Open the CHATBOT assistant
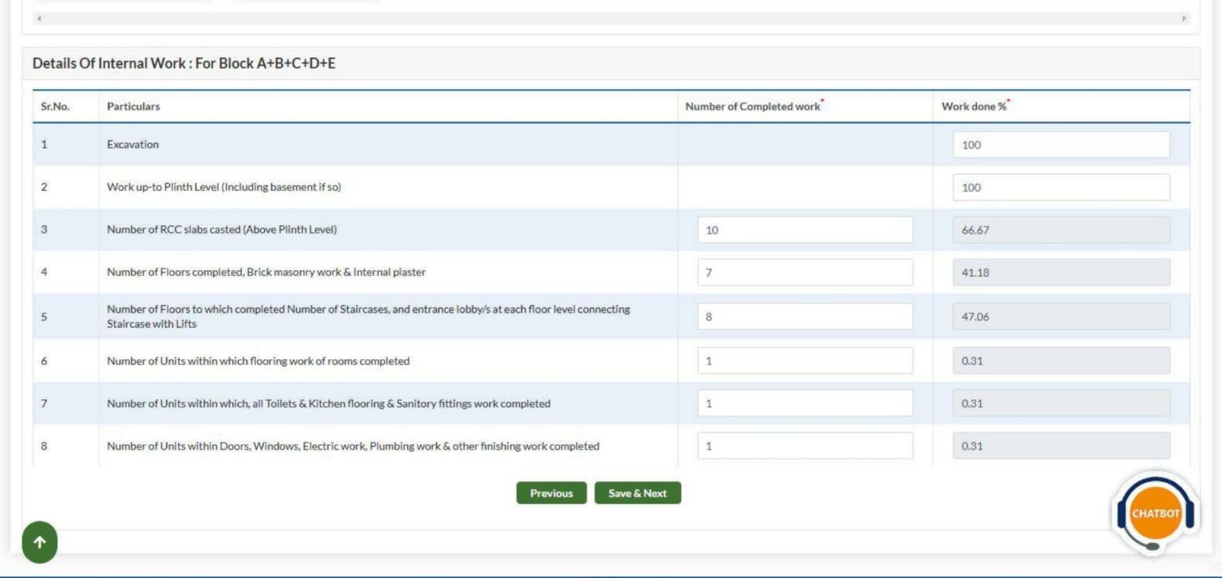Viewport: 1222px width, 578px height. click(x=1154, y=514)
